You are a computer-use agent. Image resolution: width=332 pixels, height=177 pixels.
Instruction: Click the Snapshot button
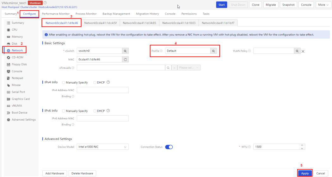pos(288,5)
